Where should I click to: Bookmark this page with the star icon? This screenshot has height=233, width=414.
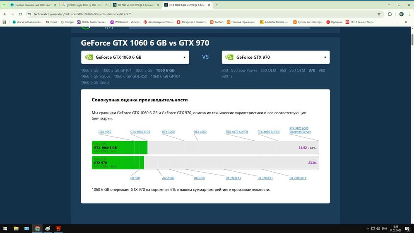379,14
